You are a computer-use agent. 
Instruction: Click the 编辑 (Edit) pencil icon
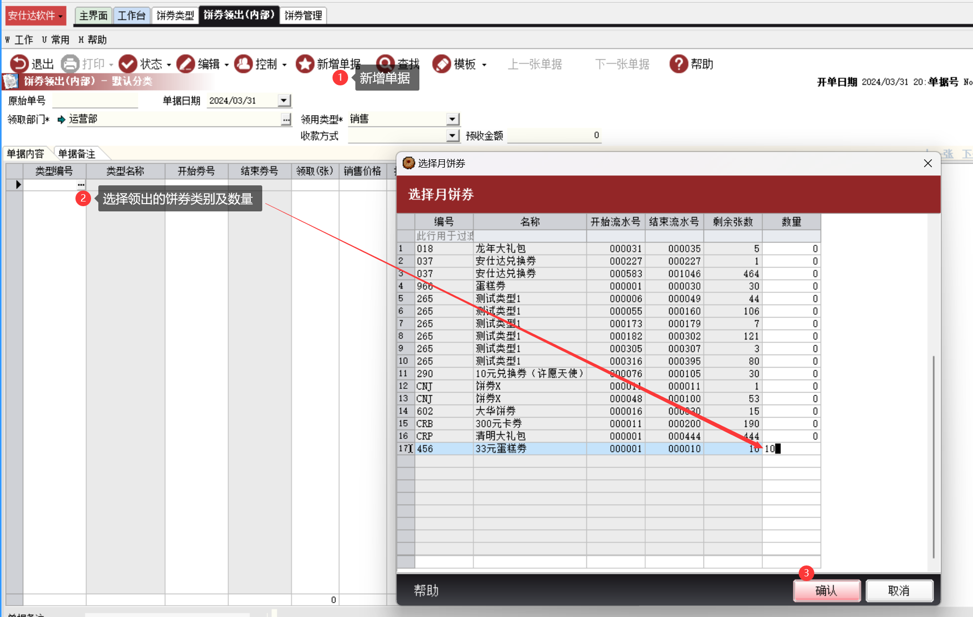(185, 64)
